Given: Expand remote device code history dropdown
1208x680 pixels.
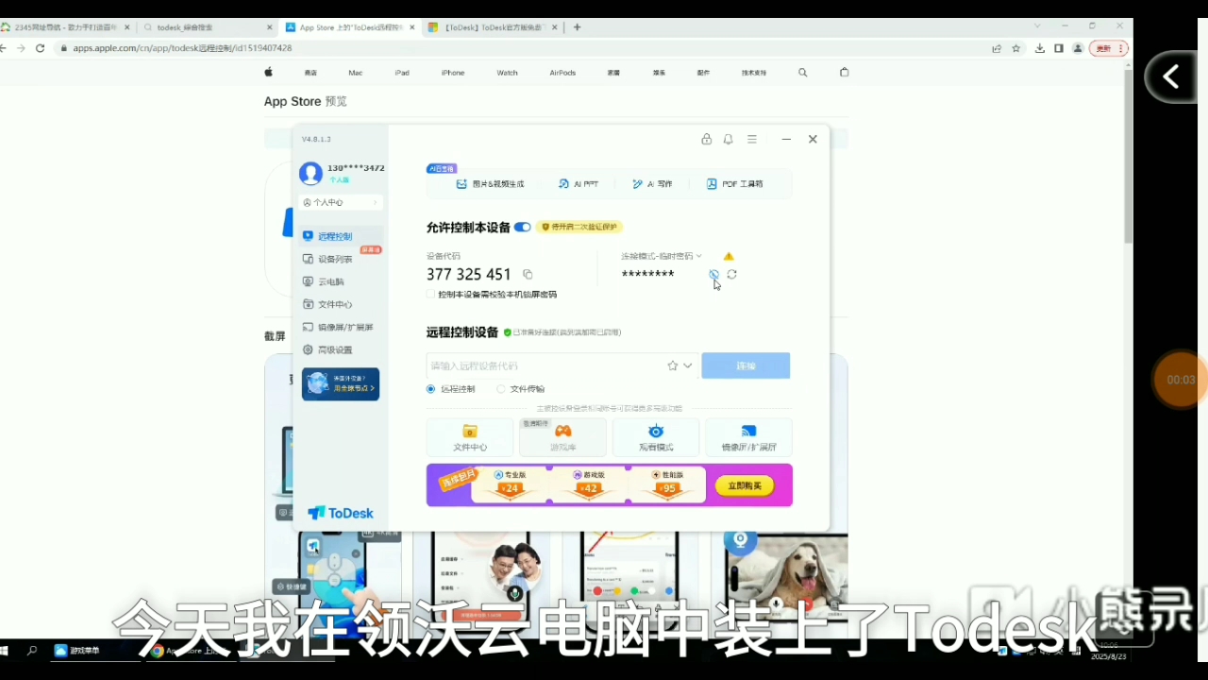Looking at the screenshot, I should click(688, 365).
